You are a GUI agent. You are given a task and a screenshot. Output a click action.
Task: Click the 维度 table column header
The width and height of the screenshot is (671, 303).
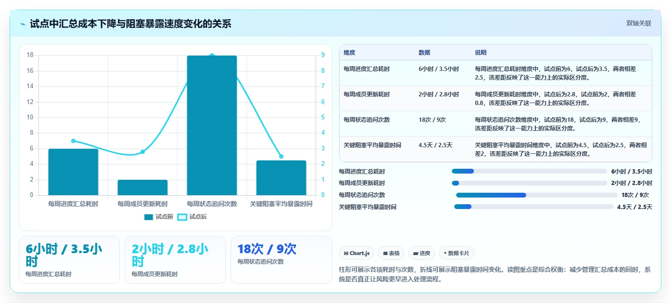coord(349,52)
